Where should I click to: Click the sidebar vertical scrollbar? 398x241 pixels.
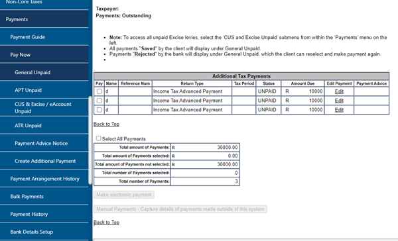coord(90,140)
